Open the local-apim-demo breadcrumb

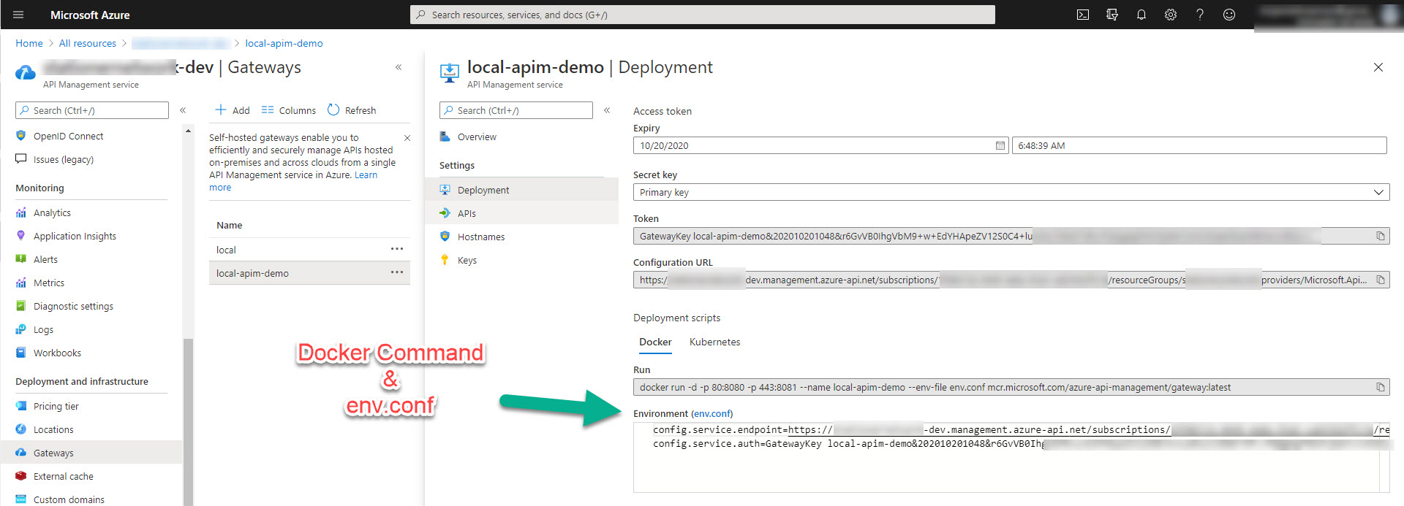click(x=284, y=43)
